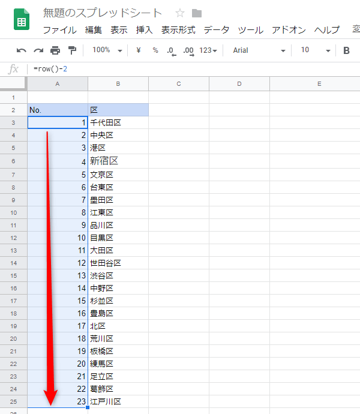
Task: Select cell containing 品川区
Action: pyautogui.click(x=118, y=225)
